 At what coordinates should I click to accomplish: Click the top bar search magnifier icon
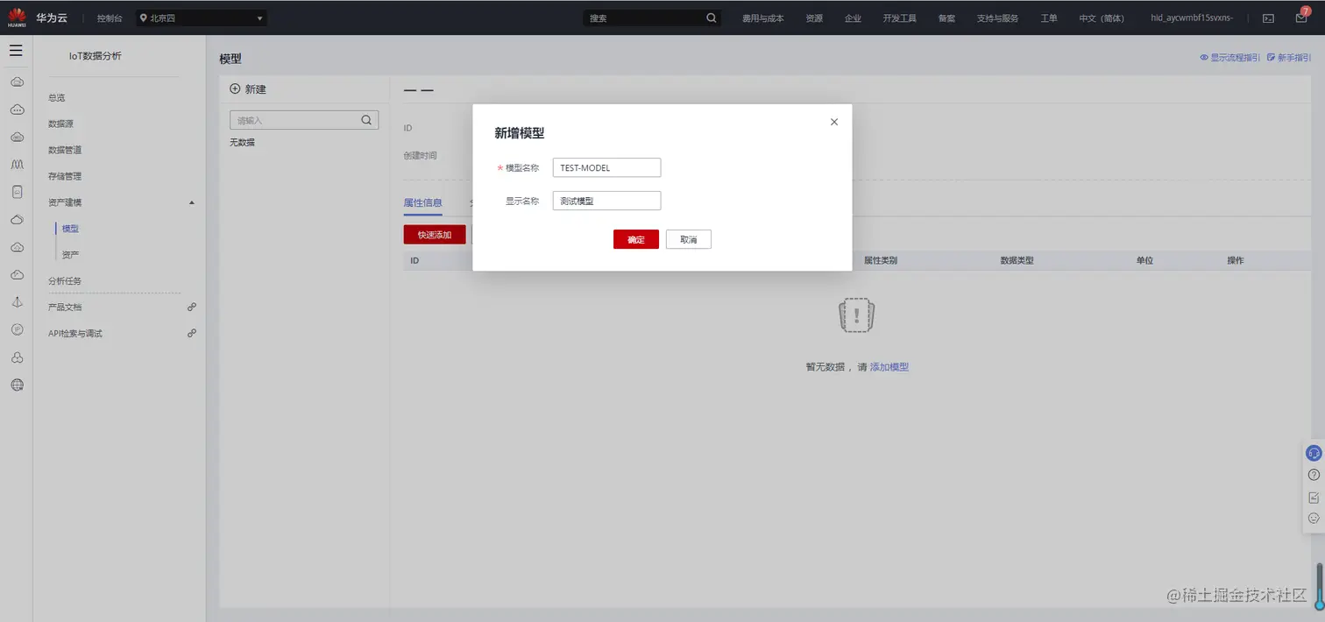coord(711,18)
